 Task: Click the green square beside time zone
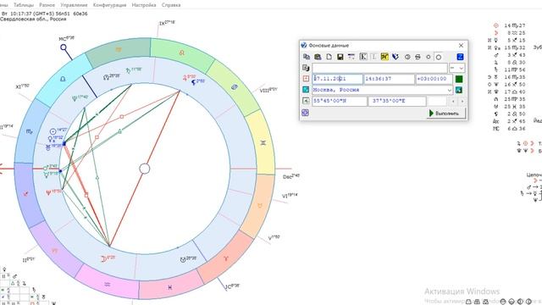(x=459, y=79)
